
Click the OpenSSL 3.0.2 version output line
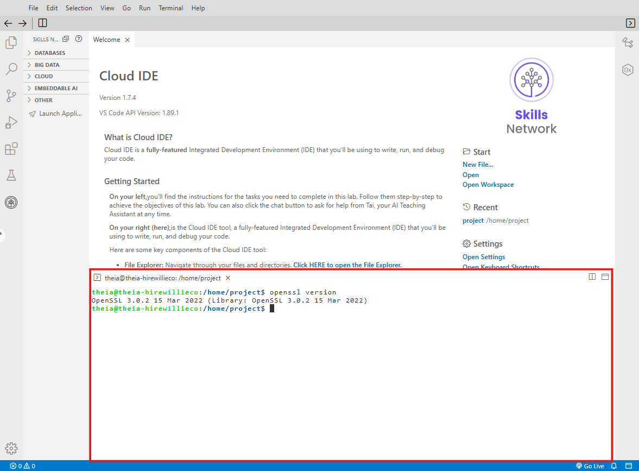pyautogui.click(x=229, y=300)
